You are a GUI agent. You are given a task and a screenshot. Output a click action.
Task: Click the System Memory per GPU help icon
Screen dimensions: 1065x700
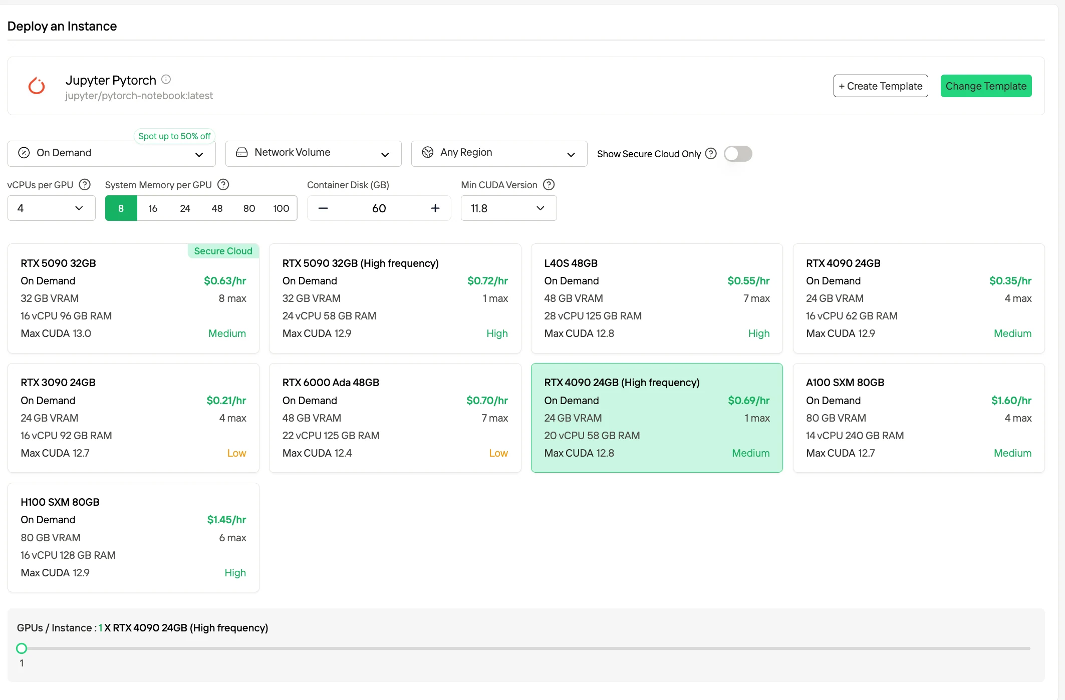223,185
